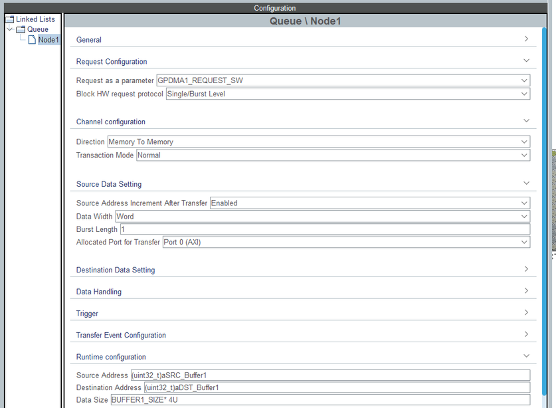This screenshot has width=556, height=408.
Task: Click the 'Direction' label
Action: 90,142
